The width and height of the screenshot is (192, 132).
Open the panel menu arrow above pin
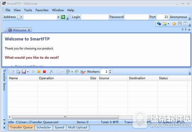[x=4, y=120]
